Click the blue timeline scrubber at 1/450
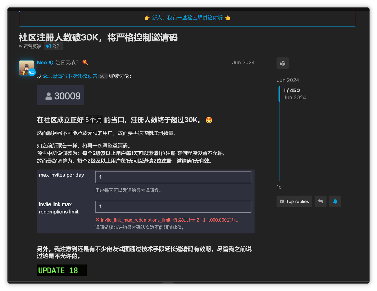The width and height of the screenshot is (377, 291). point(279,94)
